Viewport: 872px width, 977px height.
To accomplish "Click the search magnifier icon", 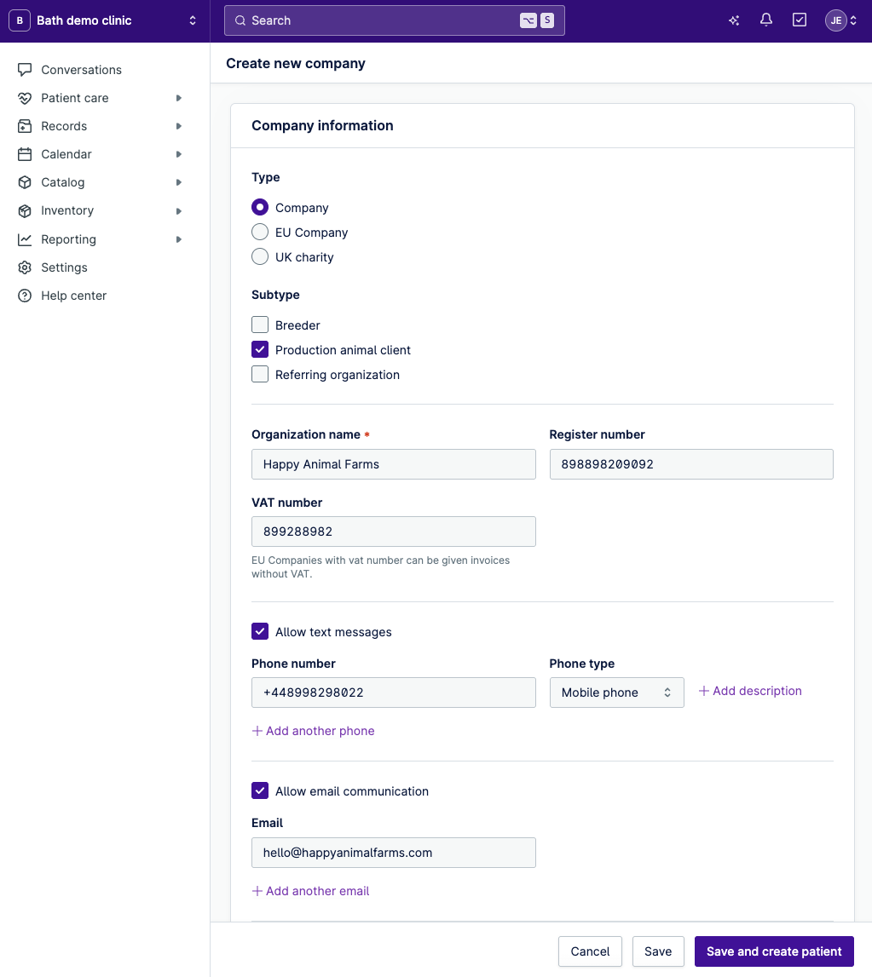I will click(240, 20).
